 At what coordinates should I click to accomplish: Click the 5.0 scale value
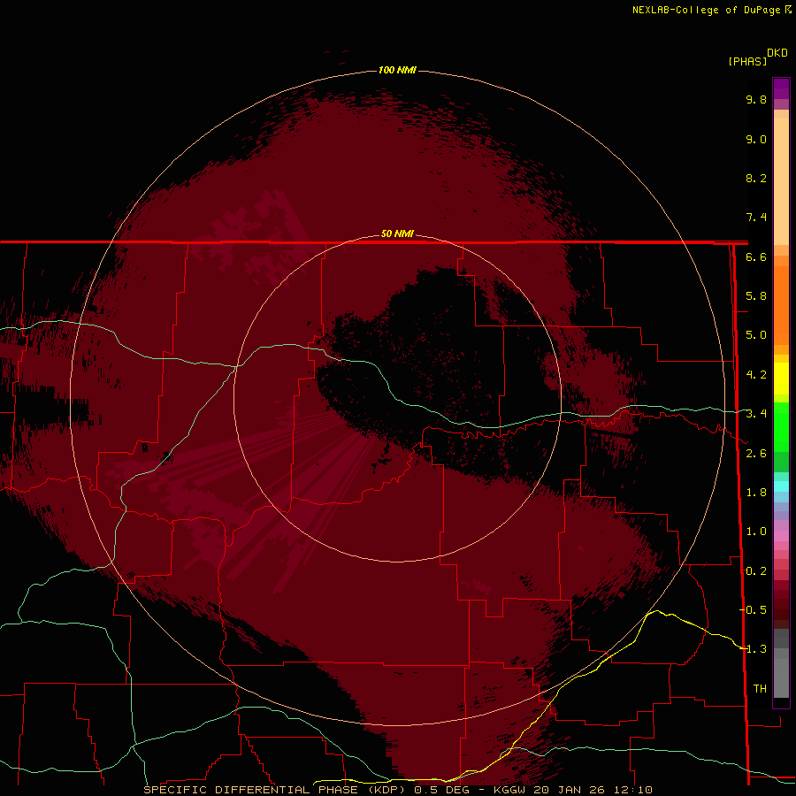tap(756, 335)
